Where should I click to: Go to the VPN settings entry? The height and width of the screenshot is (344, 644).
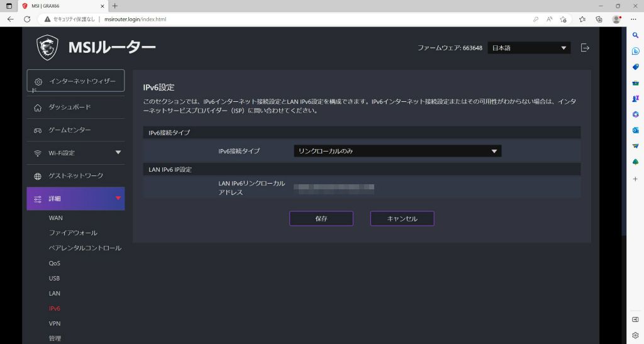55,323
